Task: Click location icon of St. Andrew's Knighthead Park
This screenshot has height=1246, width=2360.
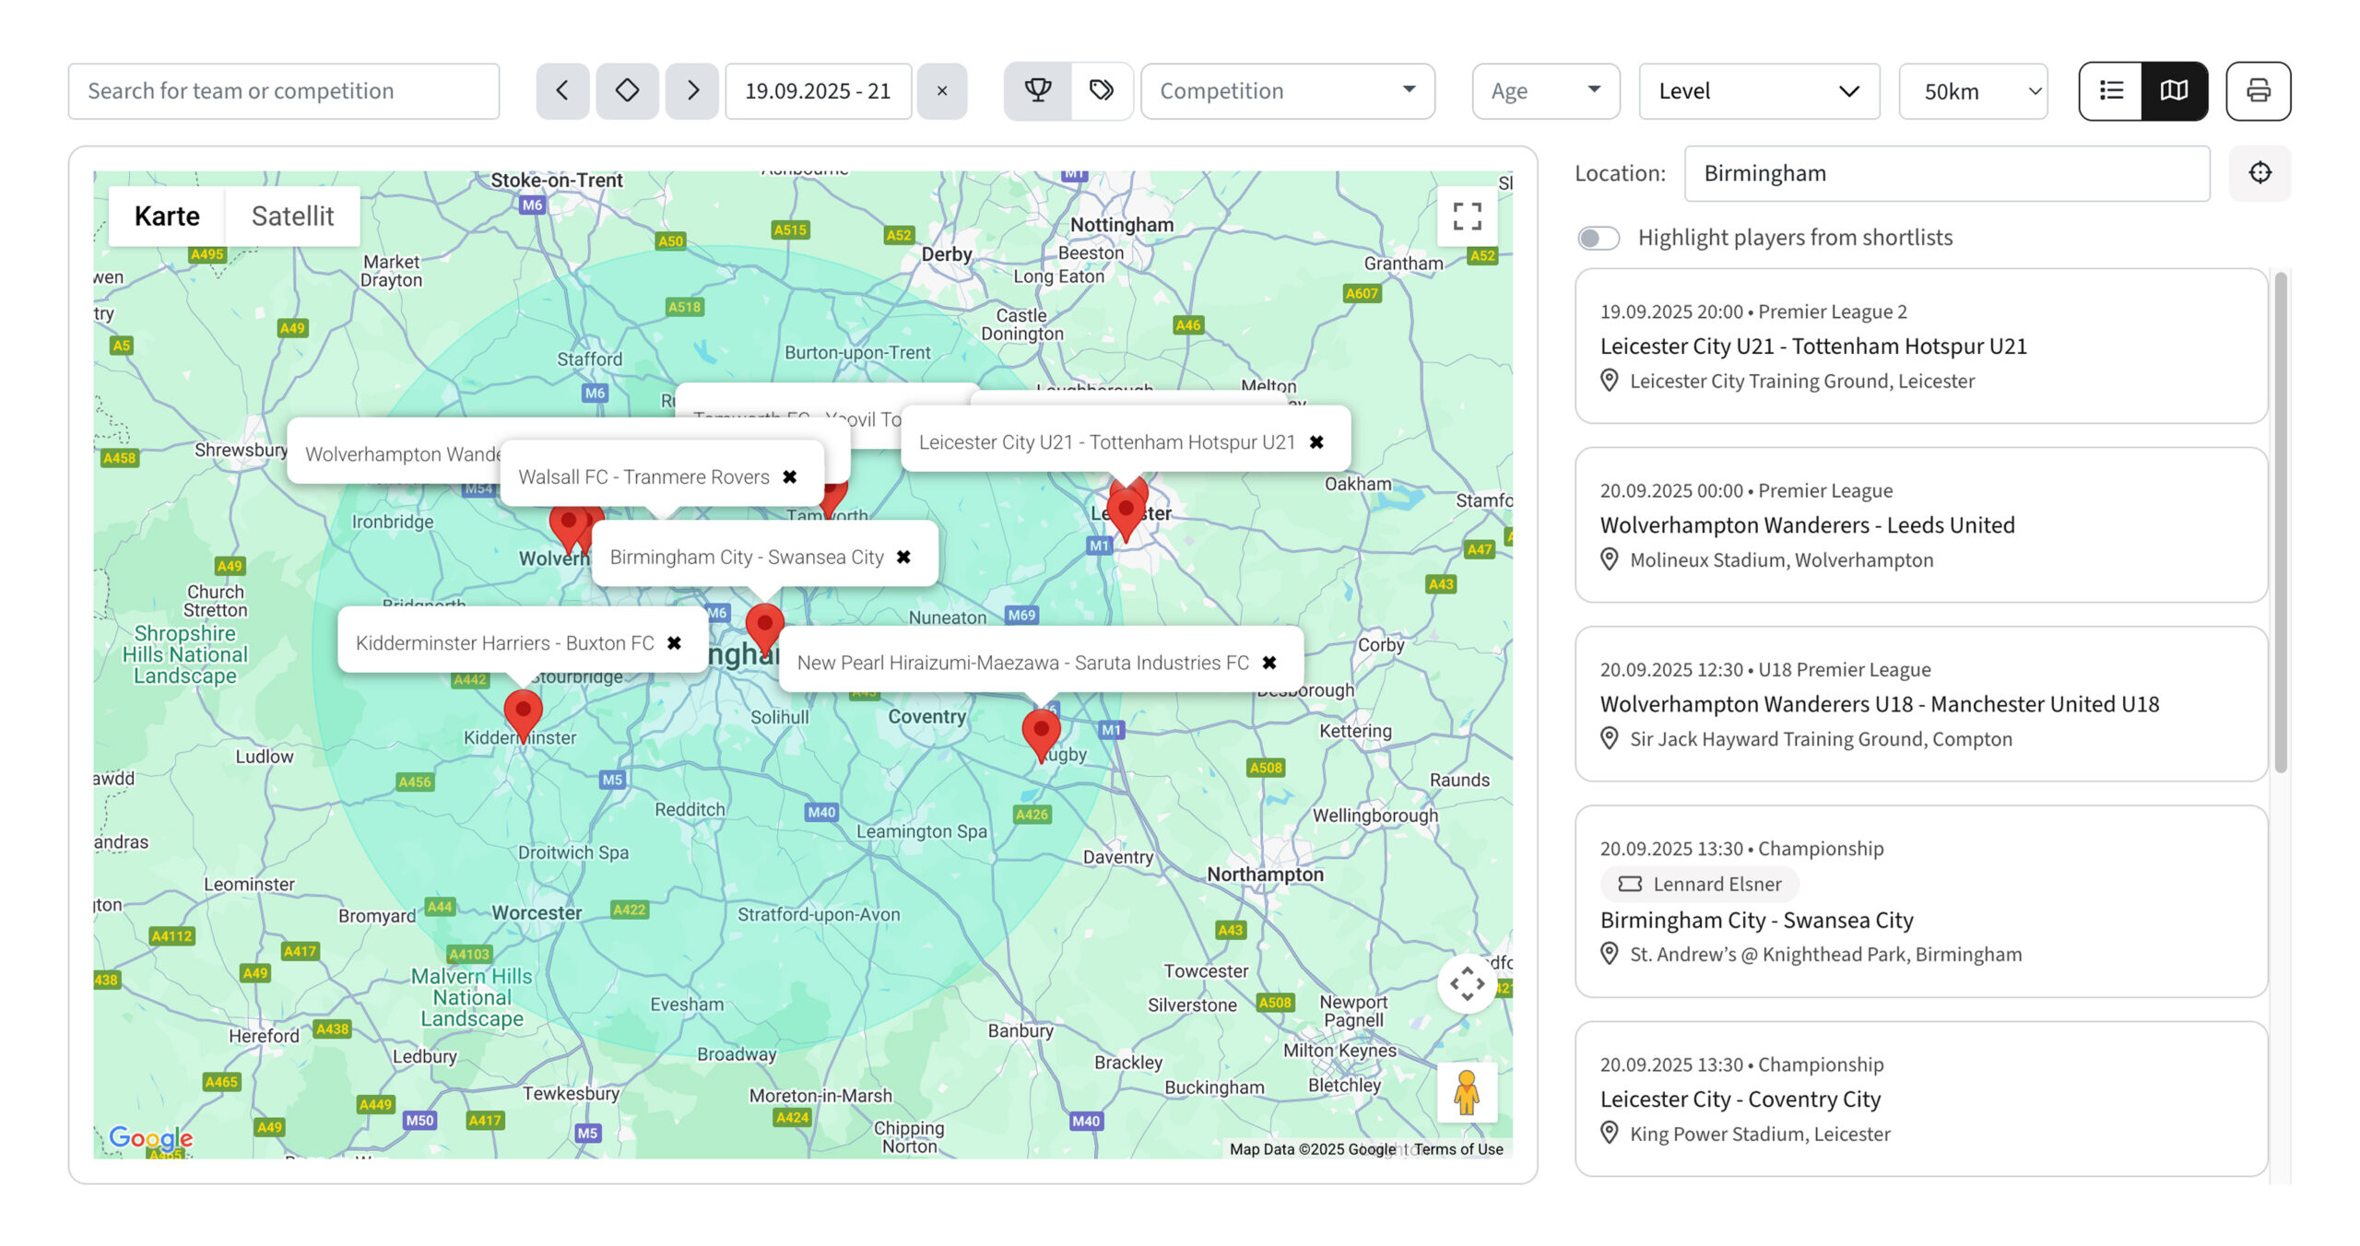Action: pyautogui.click(x=1610, y=954)
